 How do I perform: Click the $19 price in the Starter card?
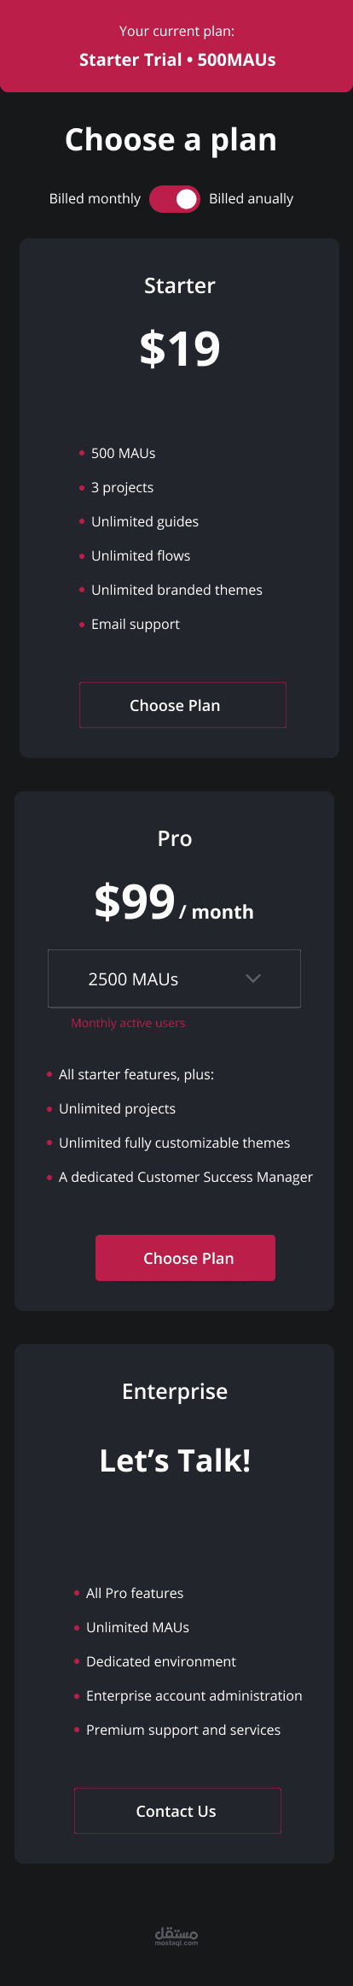click(180, 349)
